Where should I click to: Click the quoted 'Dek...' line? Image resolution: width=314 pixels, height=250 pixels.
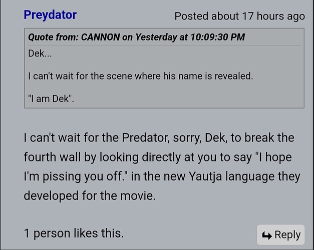pyautogui.click(x=40, y=53)
